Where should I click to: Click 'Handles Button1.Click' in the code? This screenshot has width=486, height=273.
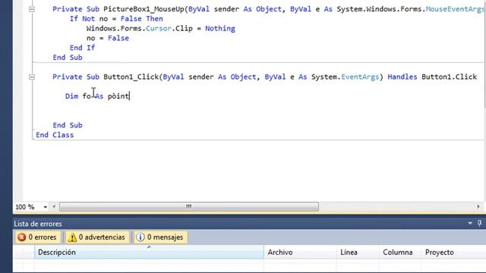pos(432,77)
